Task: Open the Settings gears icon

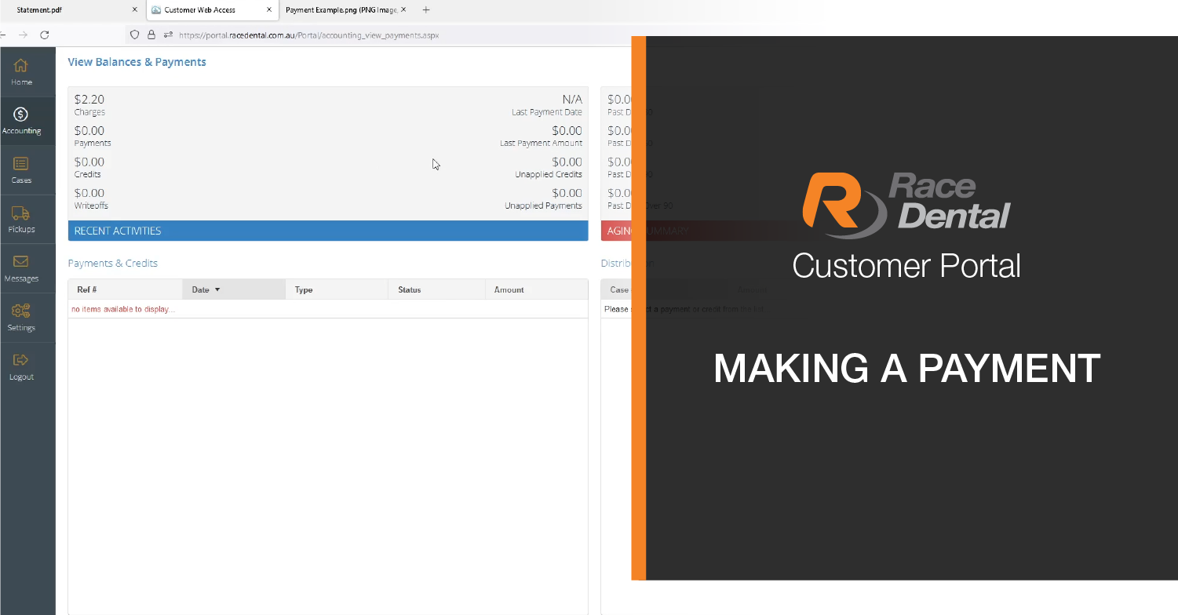Action: 21,311
